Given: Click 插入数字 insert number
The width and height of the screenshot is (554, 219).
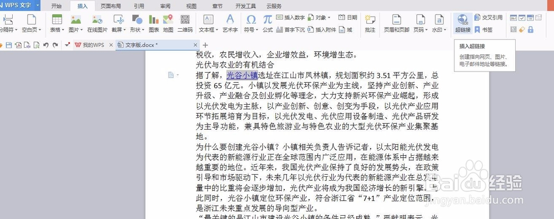Looking at the screenshot, I should (x=290, y=17).
